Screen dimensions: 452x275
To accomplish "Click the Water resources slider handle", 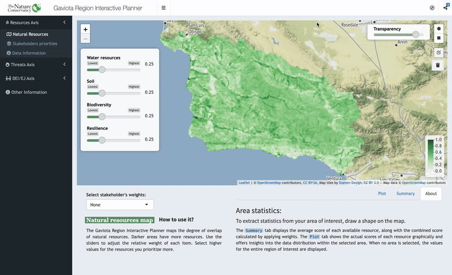I will point(102,70).
